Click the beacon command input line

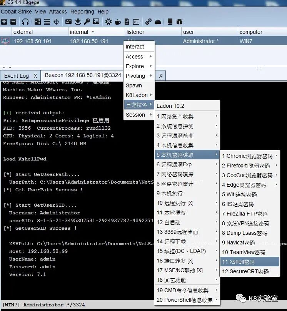(x=143, y=310)
